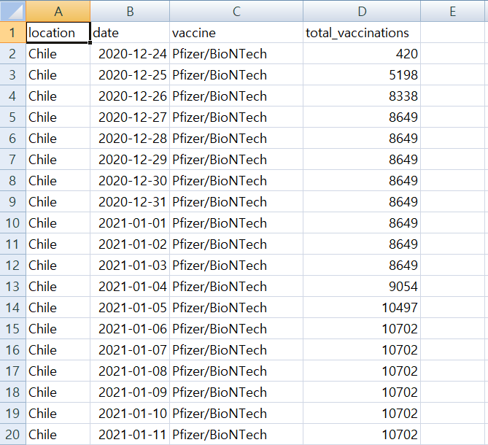The height and width of the screenshot is (445, 488).
Task: Select the cell with date 2020-12-25
Action: tap(130, 74)
